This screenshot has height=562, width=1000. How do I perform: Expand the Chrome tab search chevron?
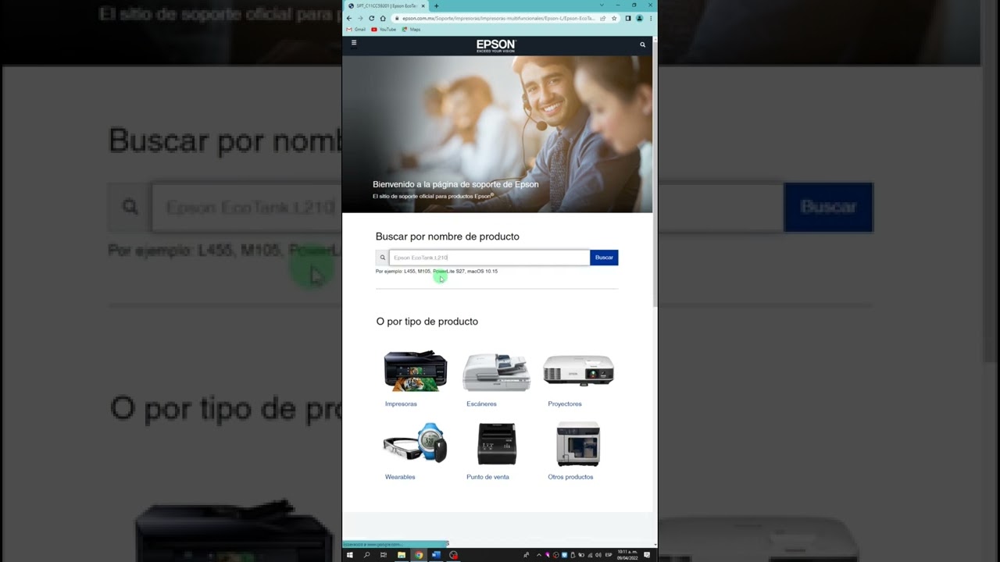pyautogui.click(x=602, y=5)
